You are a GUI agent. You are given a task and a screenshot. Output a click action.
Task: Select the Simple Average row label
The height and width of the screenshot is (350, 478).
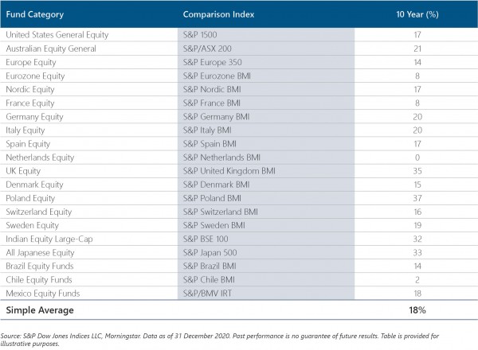click(40, 309)
